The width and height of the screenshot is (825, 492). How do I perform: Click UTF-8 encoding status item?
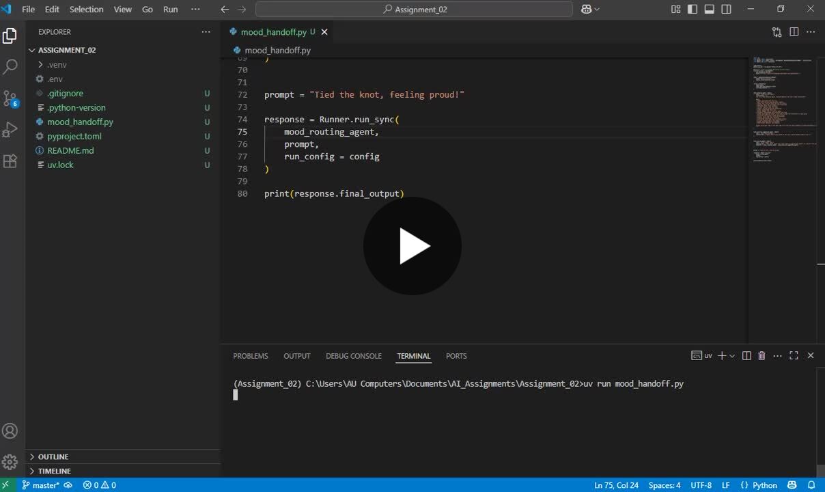click(701, 485)
